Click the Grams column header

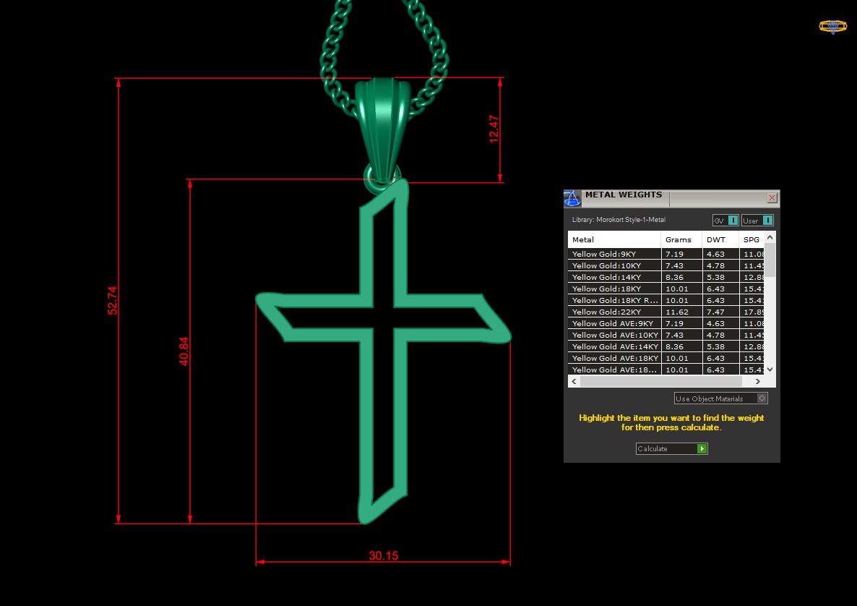point(681,239)
